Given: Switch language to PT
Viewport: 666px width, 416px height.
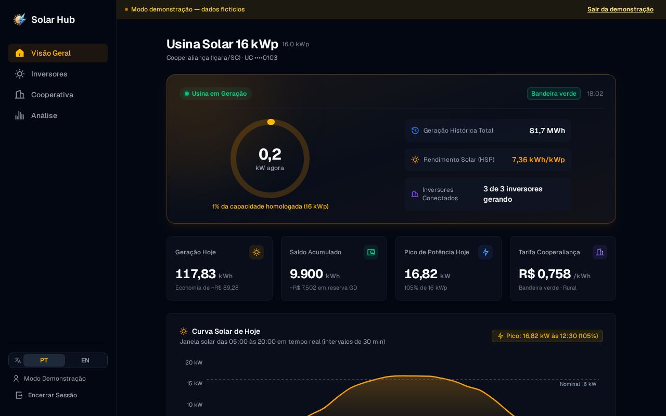Looking at the screenshot, I should click(x=44, y=360).
